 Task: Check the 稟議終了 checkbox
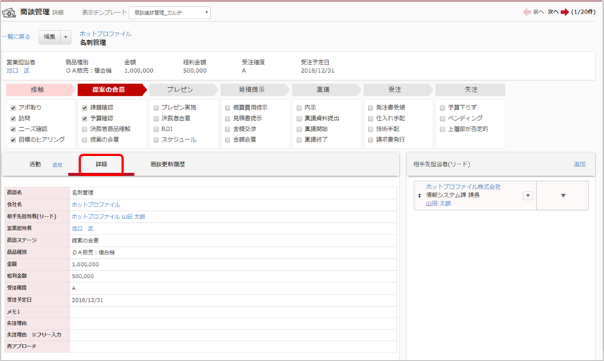coord(299,140)
